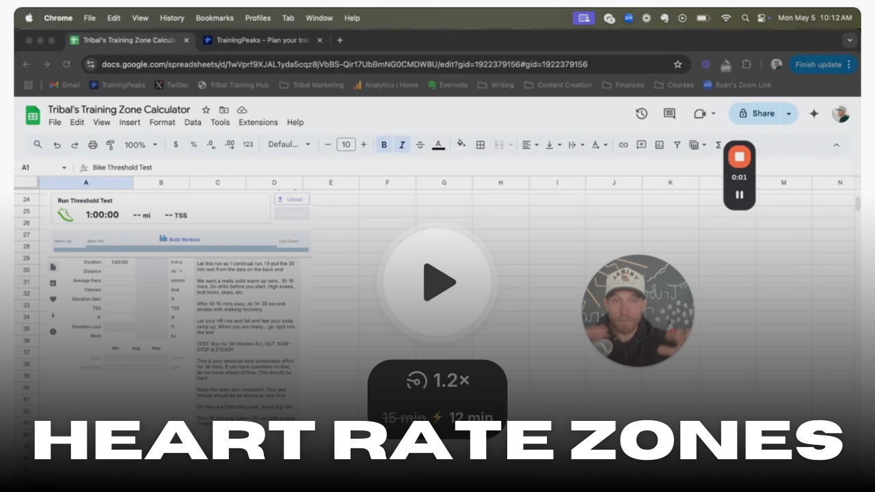Open the Functions sigma tool

tap(718, 144)
